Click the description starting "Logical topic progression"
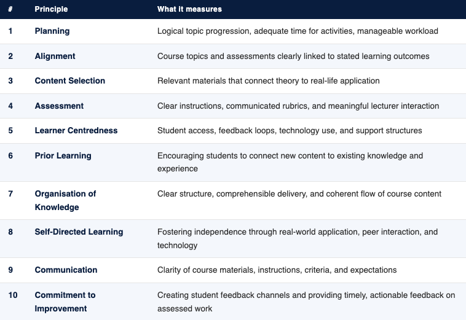Viewport: 466px width, 320px height. click(298, 31)
